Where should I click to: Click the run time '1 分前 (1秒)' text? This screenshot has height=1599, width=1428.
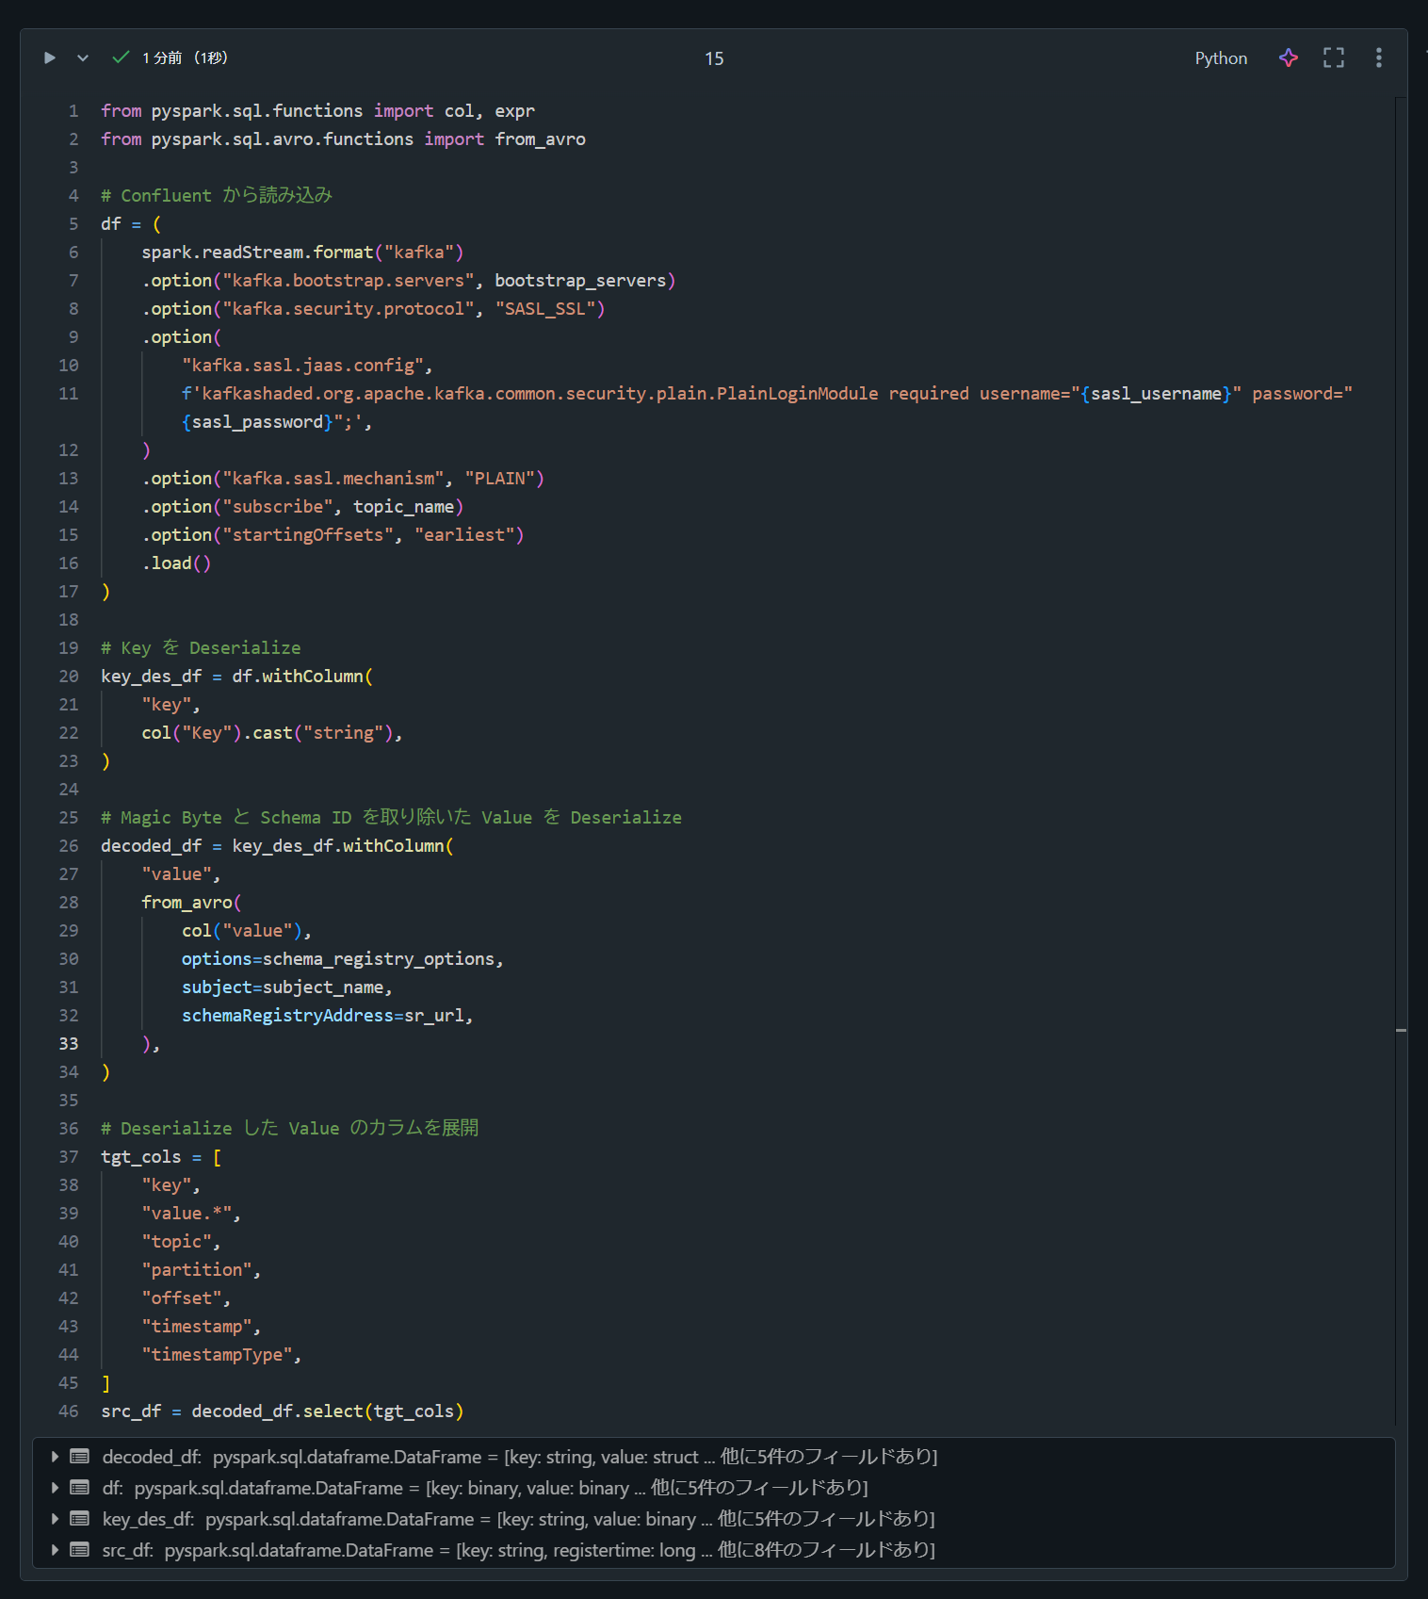[x=186, y=58]
